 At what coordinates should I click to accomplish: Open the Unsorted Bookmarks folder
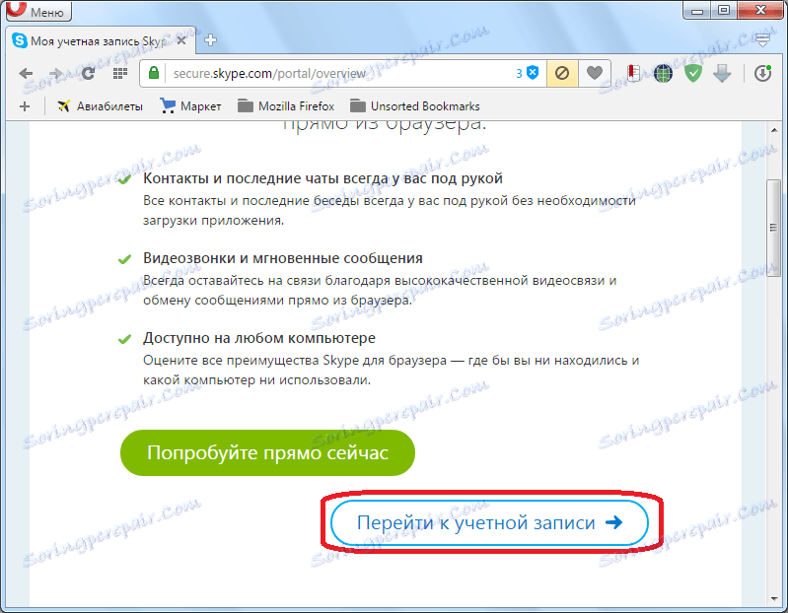point(414,106)
